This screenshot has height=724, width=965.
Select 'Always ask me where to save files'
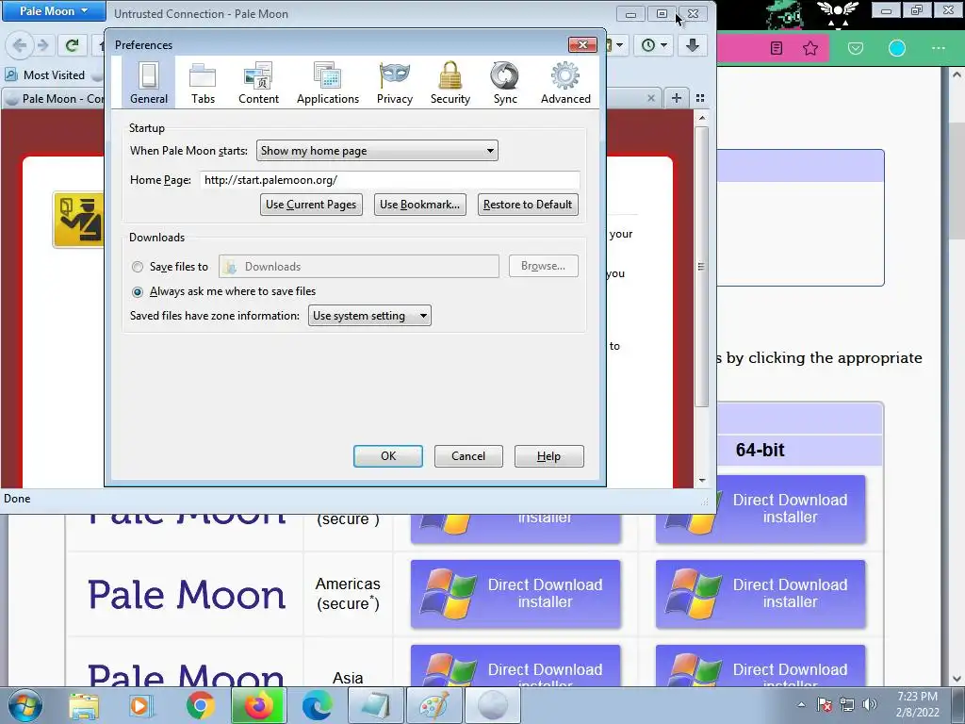138,292
